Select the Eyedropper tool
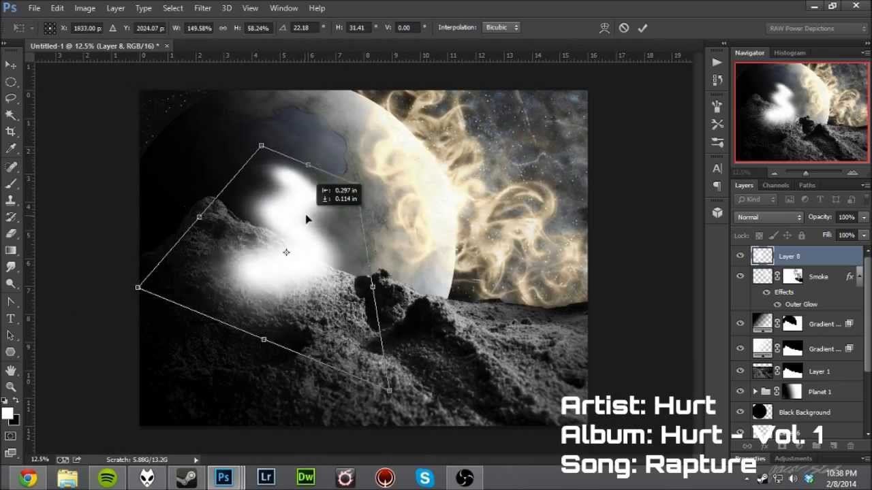 pyautogui.click(x=11, y=149)
